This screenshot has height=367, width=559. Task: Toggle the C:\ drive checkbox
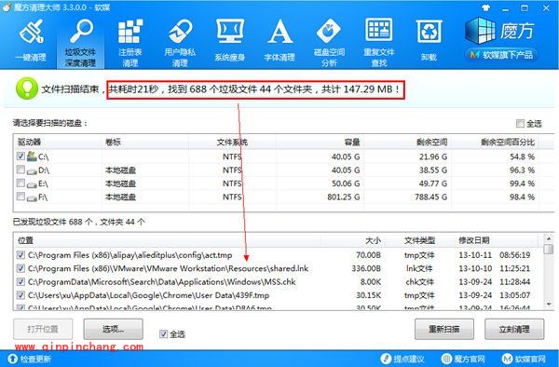coord(20,156)
